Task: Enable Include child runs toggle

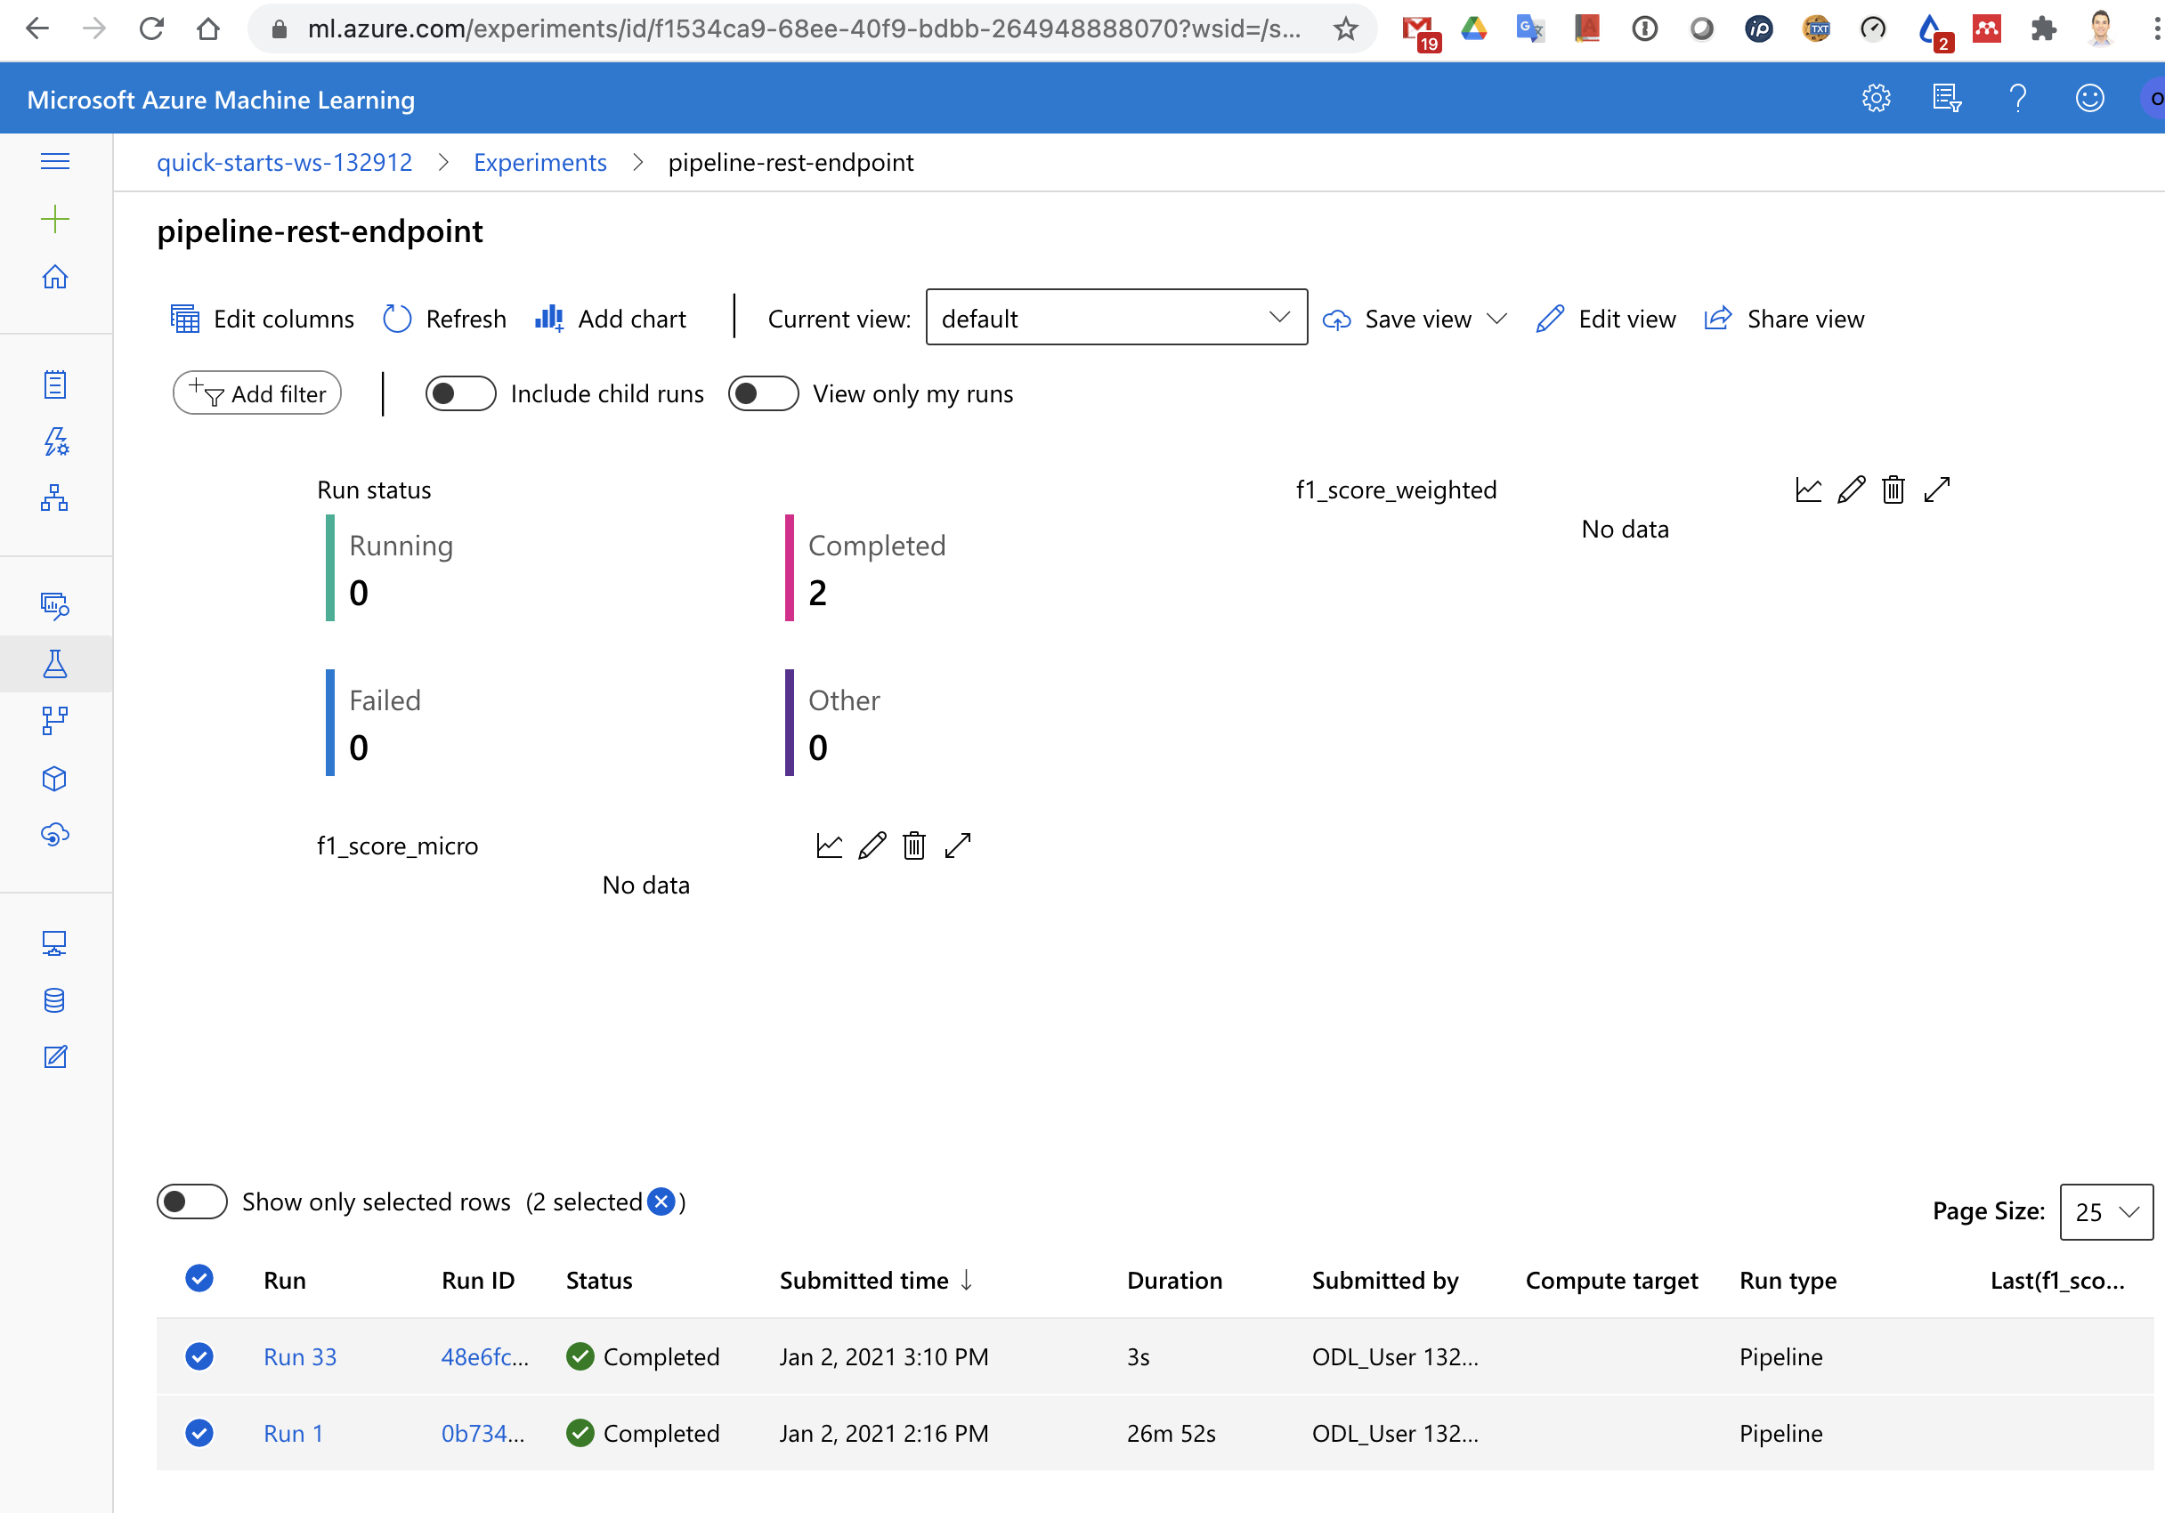Action: point(460,394)
